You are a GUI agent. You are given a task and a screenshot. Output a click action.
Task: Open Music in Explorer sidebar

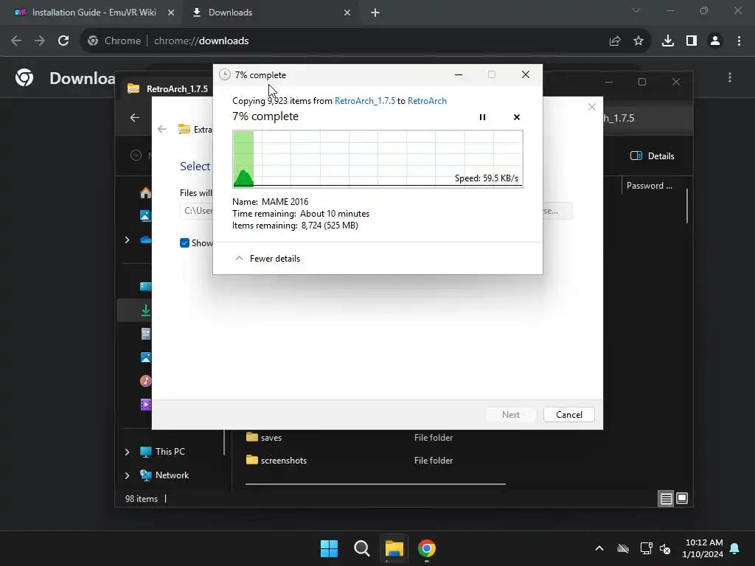(145, 381)
